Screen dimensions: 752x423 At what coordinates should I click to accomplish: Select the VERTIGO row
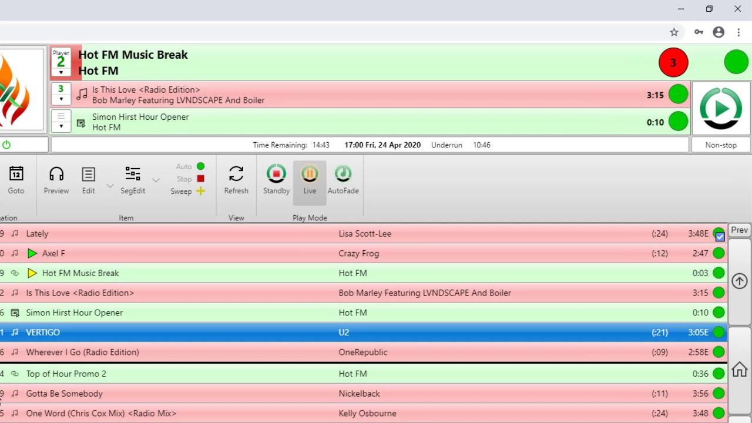point(364,332)
